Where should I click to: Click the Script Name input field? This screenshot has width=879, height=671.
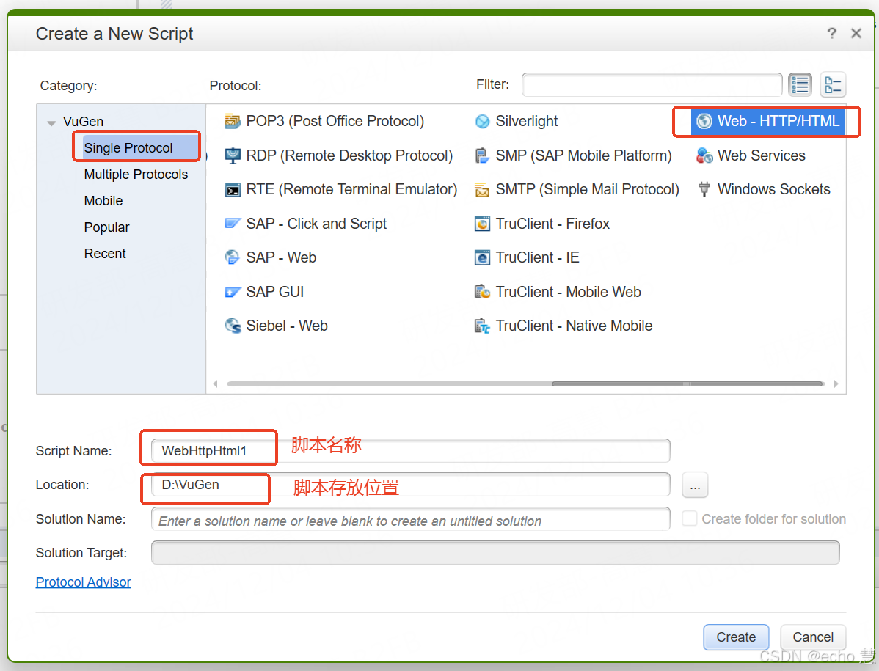coord(410,451)
